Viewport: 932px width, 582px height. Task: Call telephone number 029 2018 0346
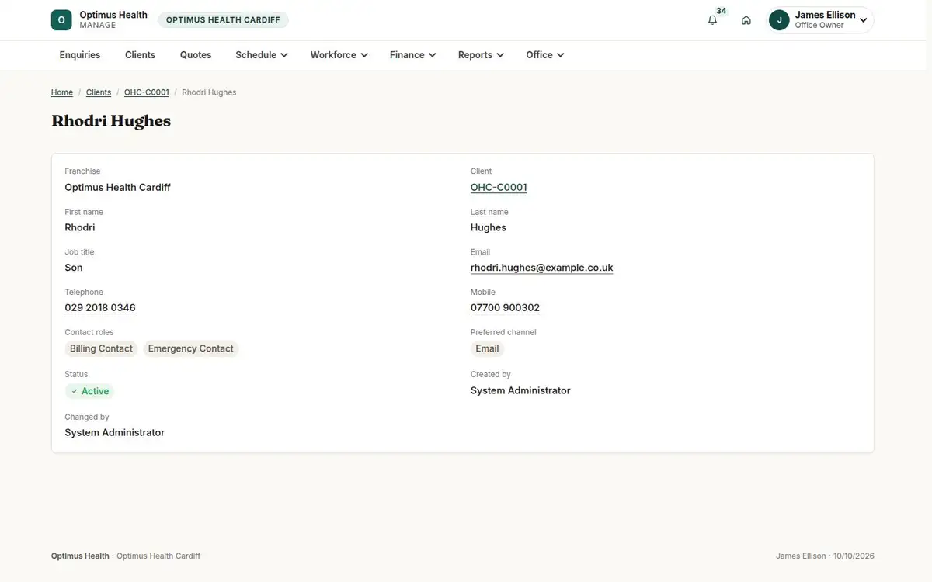point(100,308)
